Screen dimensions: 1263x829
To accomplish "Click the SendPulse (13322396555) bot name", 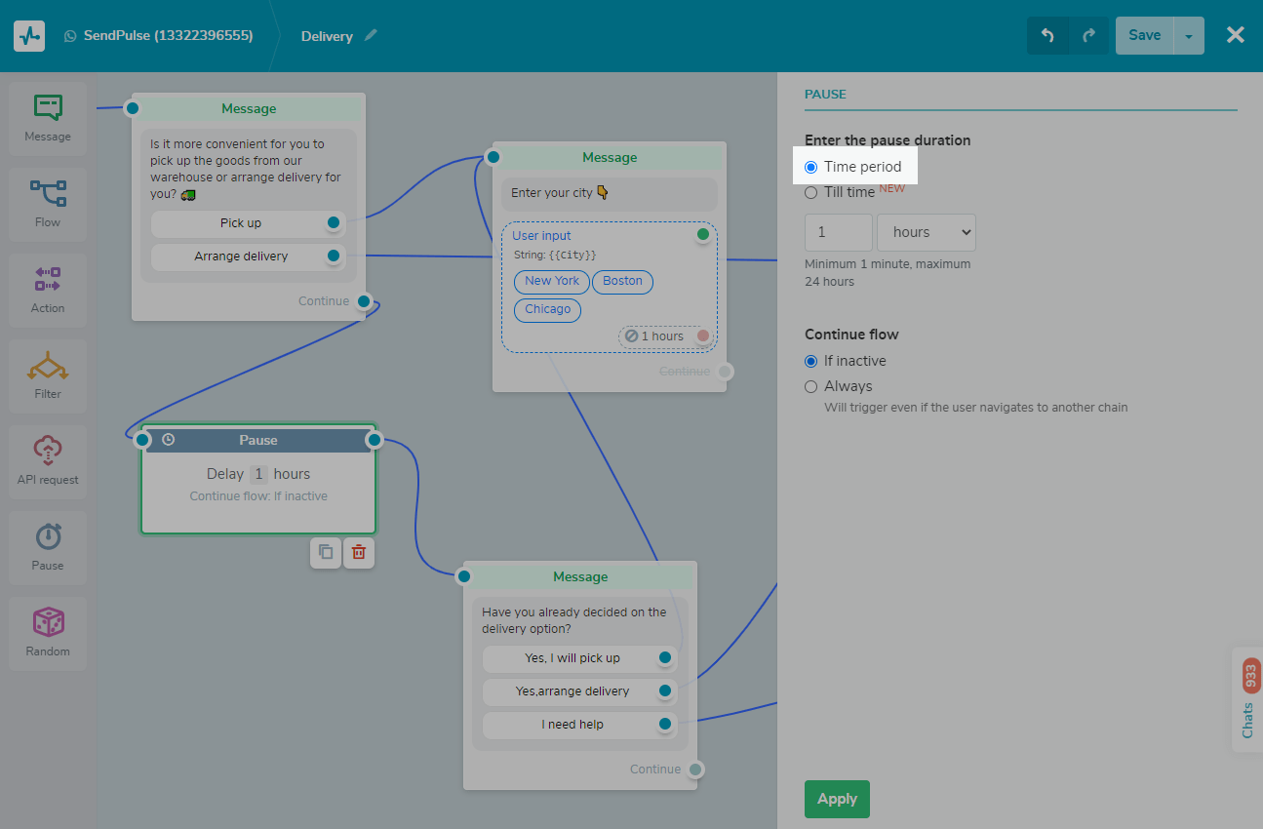I will [169, 36].
